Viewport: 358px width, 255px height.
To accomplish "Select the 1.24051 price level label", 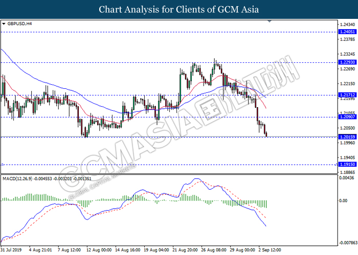I will pos(347,32).
